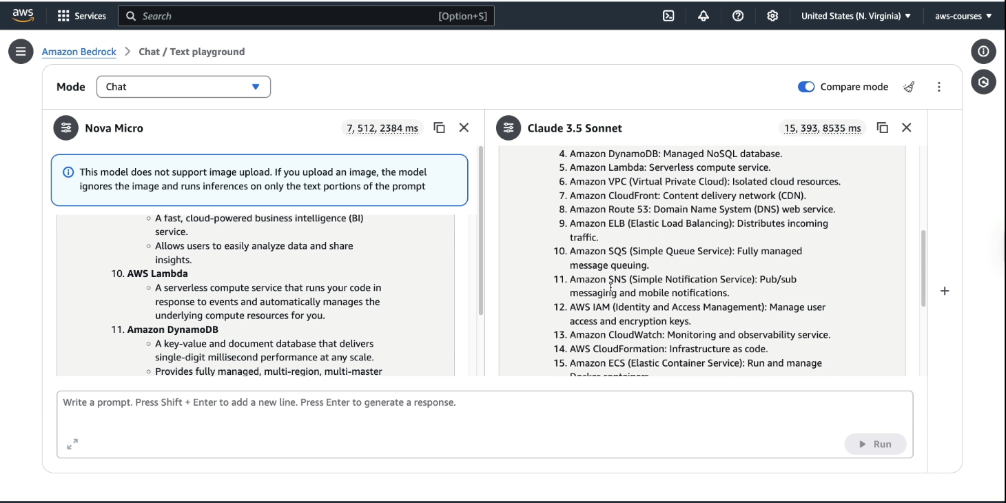Click the broom clear chat icon
Viewport: 1006px width, 503px height.
tap(910, 87)
